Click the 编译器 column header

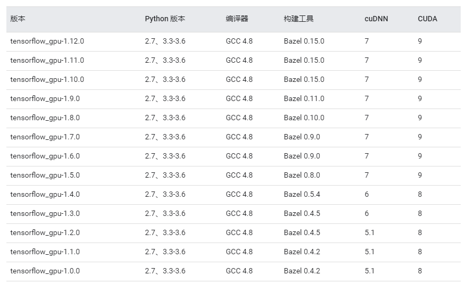[x=237, y=19]
